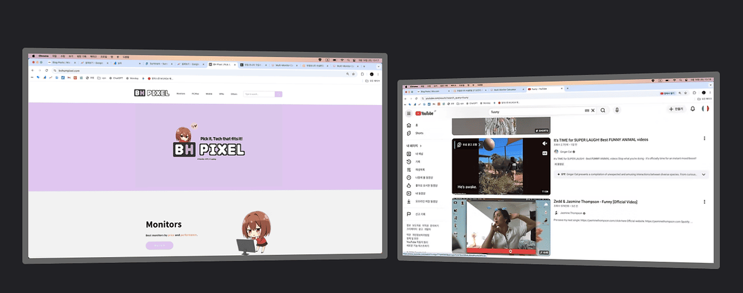Click the BH PIXEL header logo
Viewport: 743px width, 293px height.
pos(151,93)
